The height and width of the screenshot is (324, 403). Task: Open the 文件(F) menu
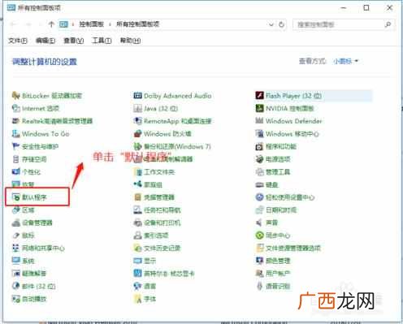[18, 41]
